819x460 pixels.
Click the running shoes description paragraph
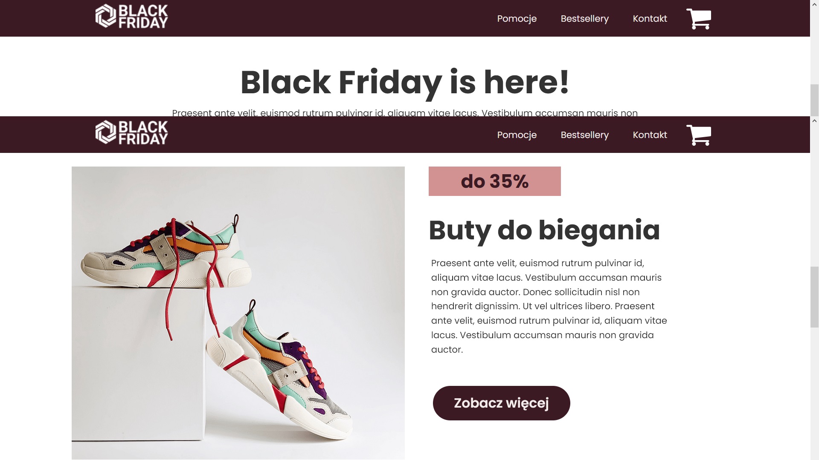549,306
